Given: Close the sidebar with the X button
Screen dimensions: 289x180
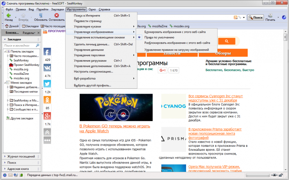Looking at the screenshot, I should pyautogui.click(x=38, y=33).
